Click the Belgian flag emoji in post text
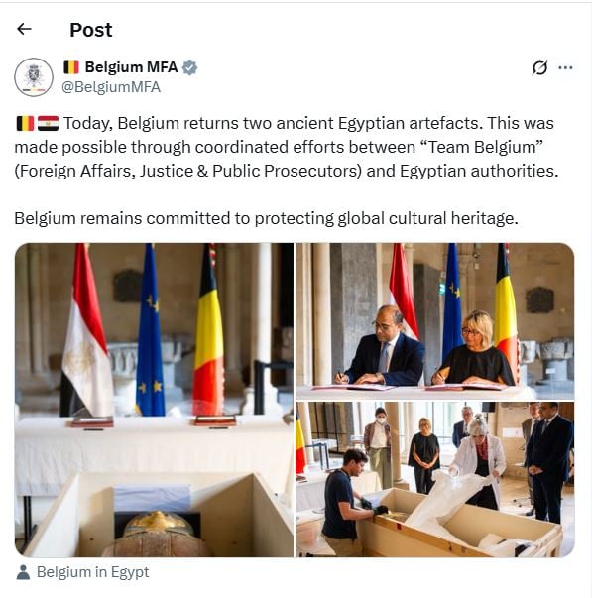Screen dimensions: 592x598 25,124
